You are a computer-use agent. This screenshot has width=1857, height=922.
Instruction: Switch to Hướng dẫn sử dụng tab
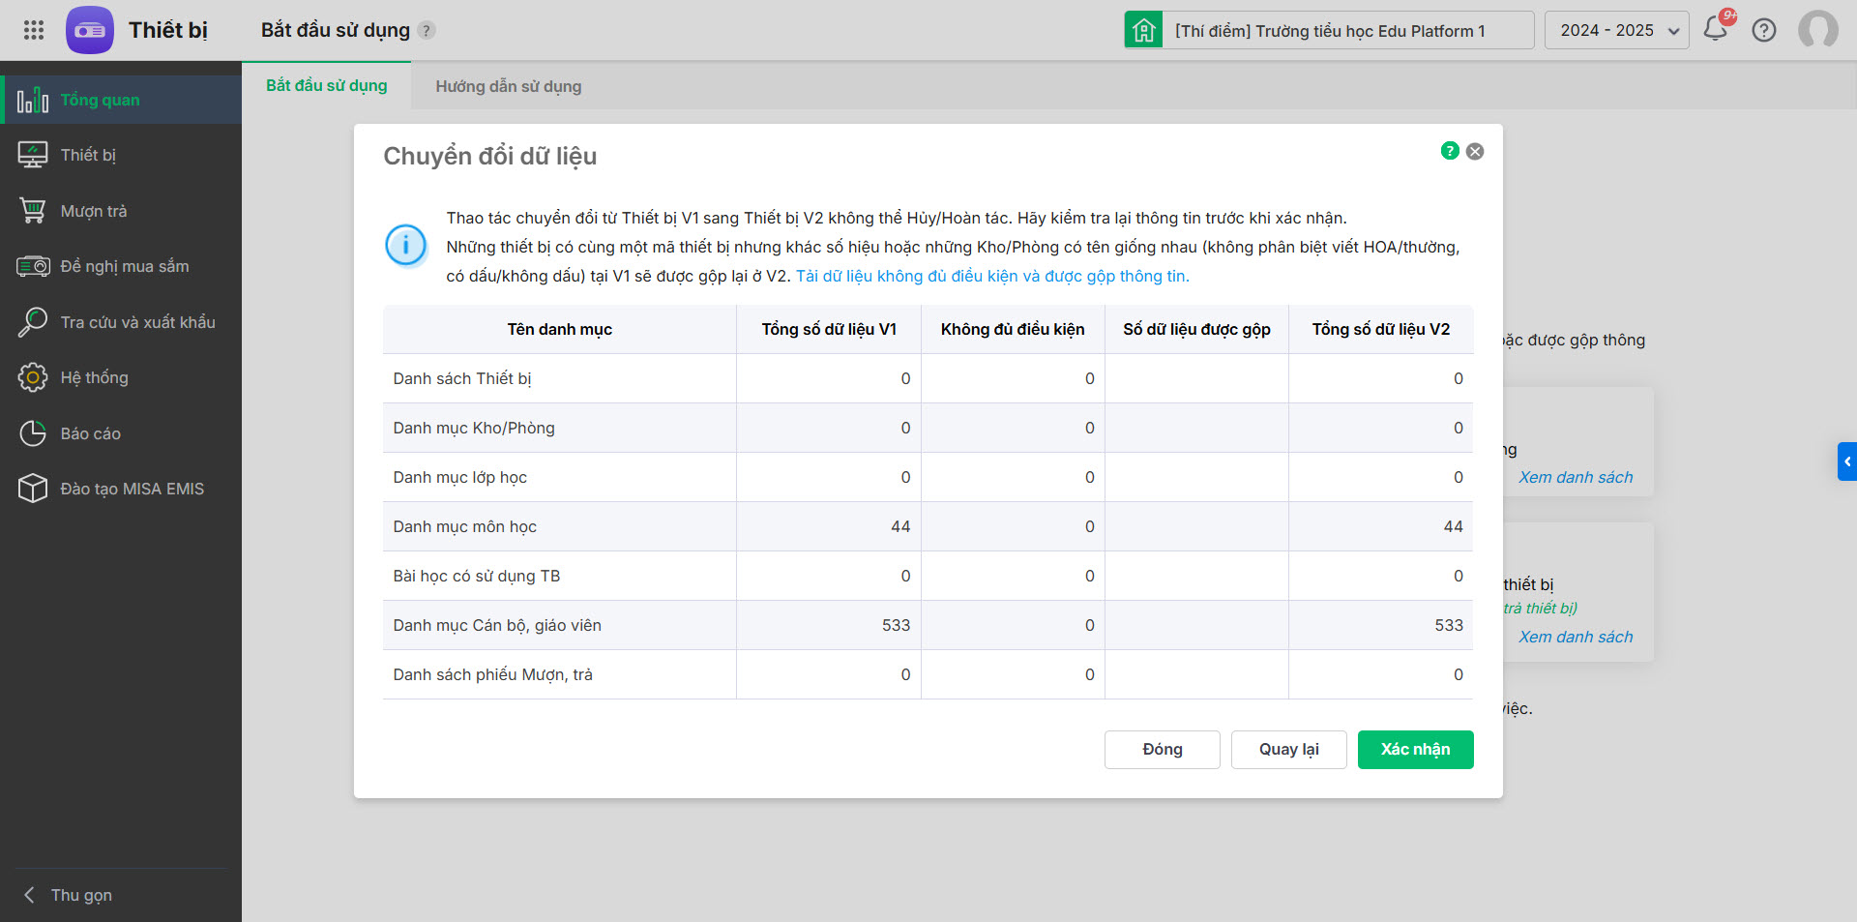pyautogui.click(x=508, y=86)
